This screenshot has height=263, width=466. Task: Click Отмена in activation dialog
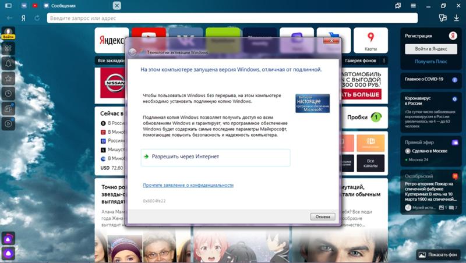tap(323, 216)
